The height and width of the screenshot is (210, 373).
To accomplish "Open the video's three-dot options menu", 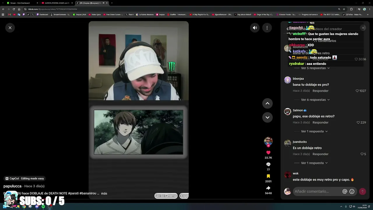I will (267, 28).
